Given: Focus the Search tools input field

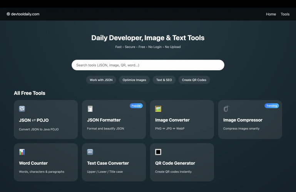Looking at the screenshot, I should click(148, 65).
